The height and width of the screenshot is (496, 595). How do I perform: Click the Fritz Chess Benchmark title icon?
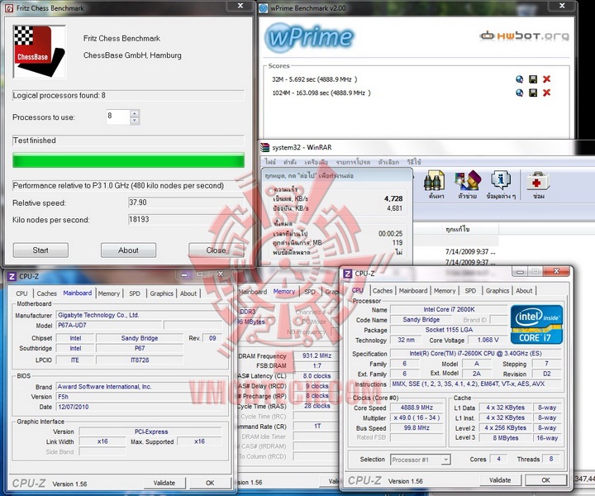pyautogui.click(x=9, y=8)
